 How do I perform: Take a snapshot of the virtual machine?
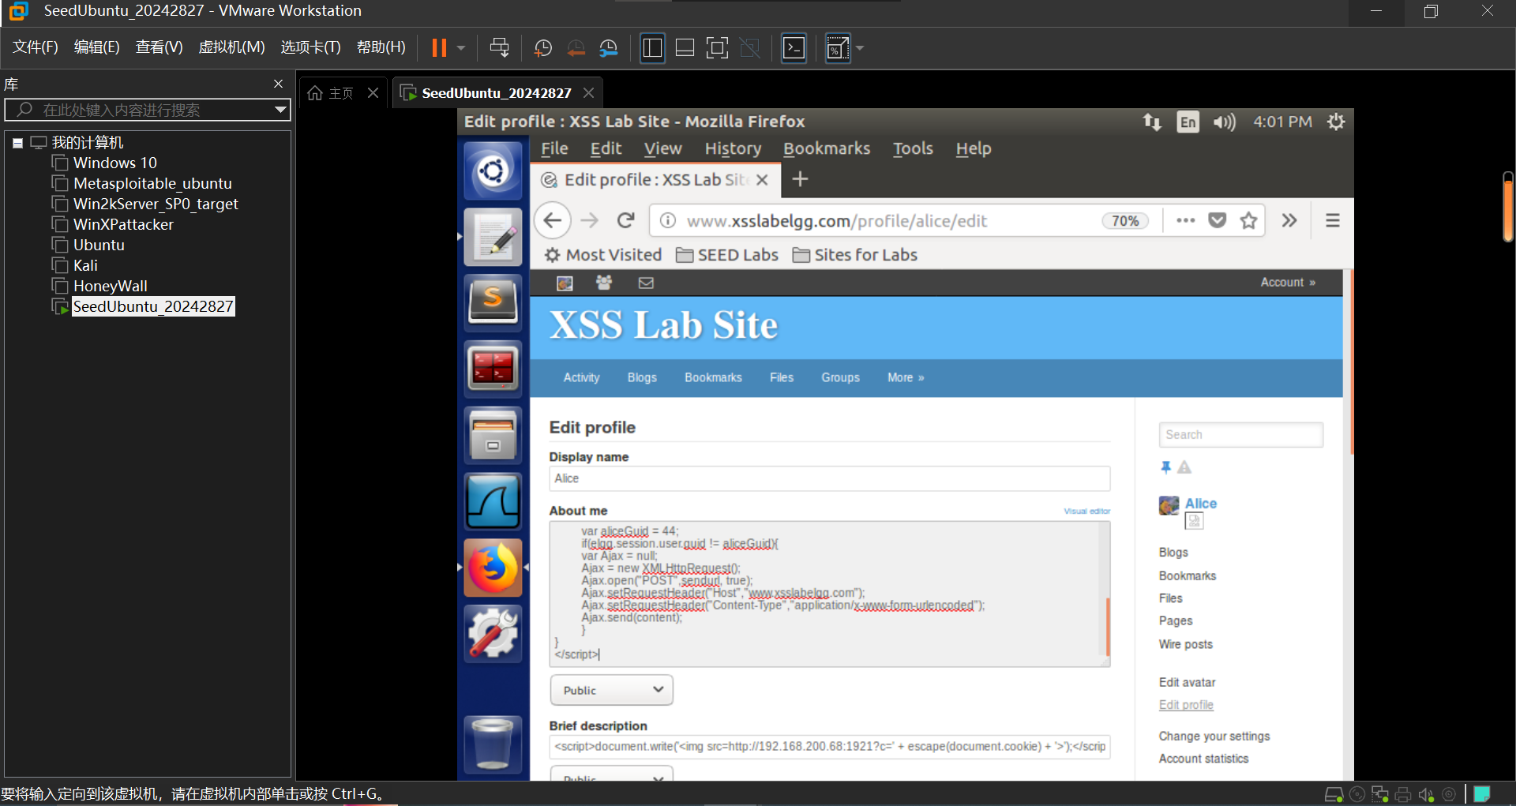click(x=543, y=48)
